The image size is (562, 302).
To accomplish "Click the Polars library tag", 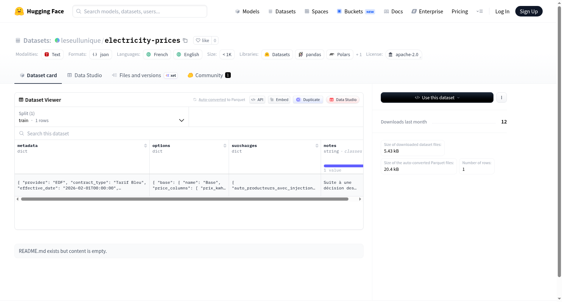I will pos(340,54).
